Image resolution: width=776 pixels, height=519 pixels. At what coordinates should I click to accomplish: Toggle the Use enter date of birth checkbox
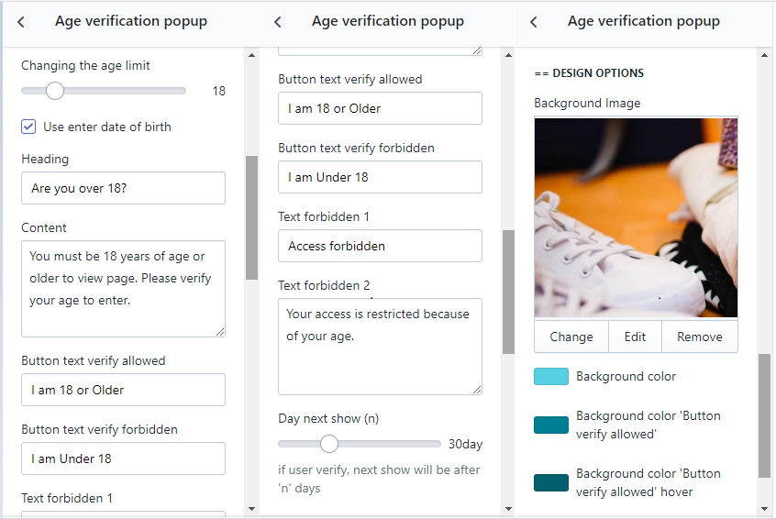29,127
